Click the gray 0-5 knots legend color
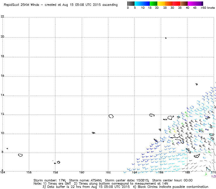Image resolution: width=216 pixels, height=189 pixels. tap(131, 3)
